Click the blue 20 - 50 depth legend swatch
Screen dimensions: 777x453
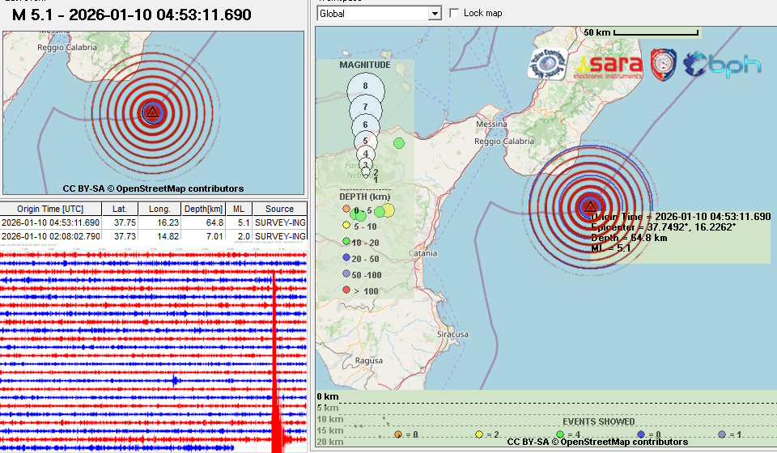(x=346, y=258)
